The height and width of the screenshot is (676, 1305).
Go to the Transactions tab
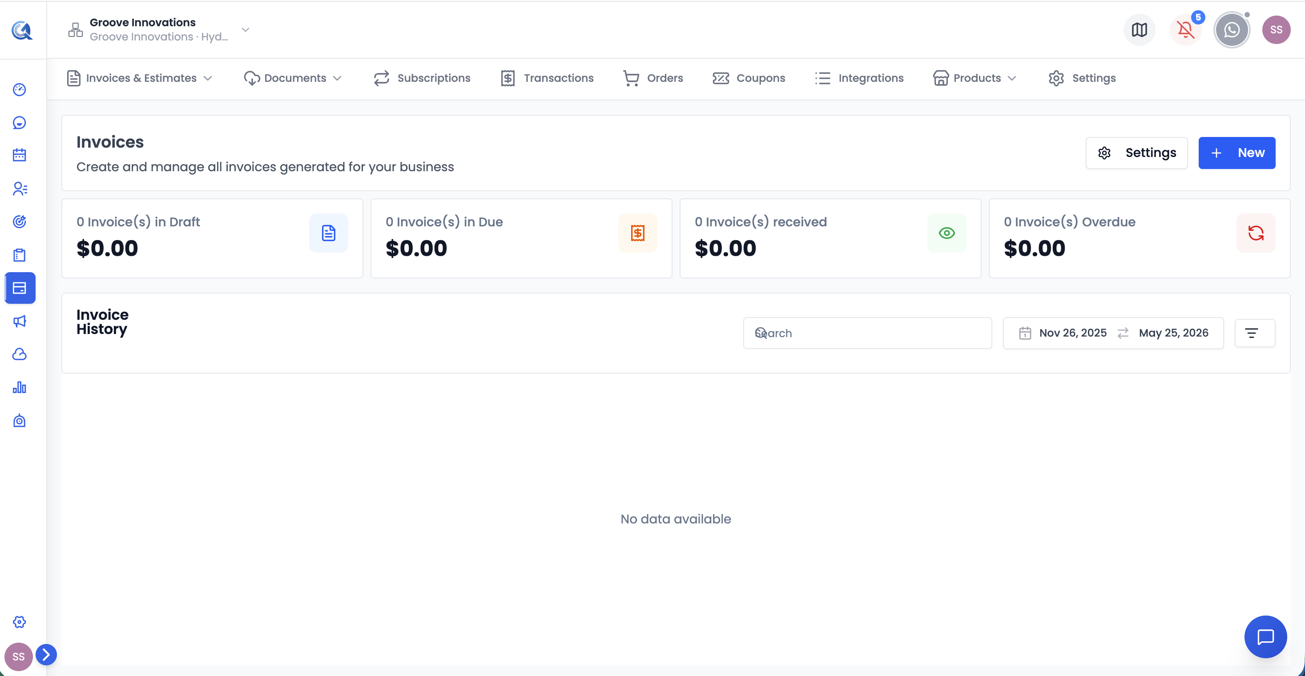pyautogui.click(x=547, y=78)
